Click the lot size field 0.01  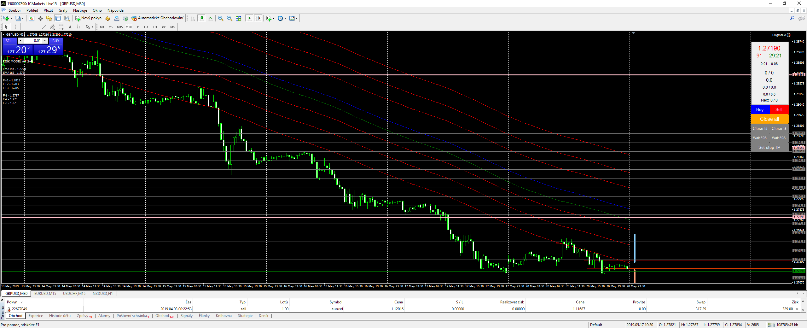click(x=33, y=41)
